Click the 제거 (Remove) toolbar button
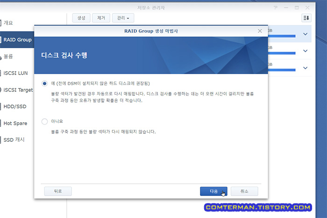The width and height of the screenshot is (327, 218). (x=101, y=18)
